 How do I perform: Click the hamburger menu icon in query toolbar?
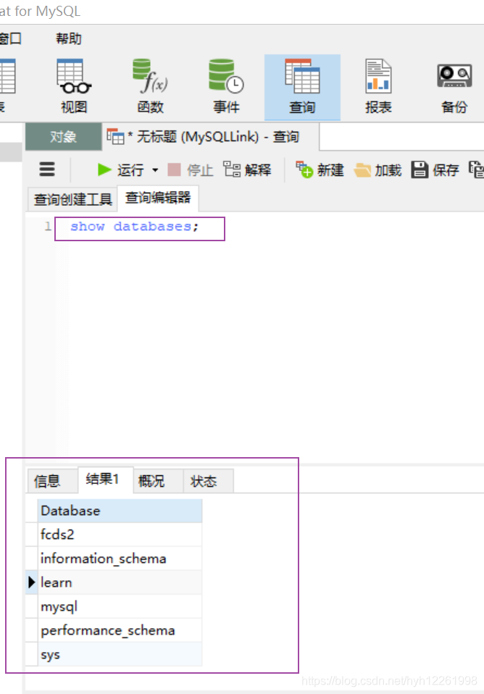point(47,169)
